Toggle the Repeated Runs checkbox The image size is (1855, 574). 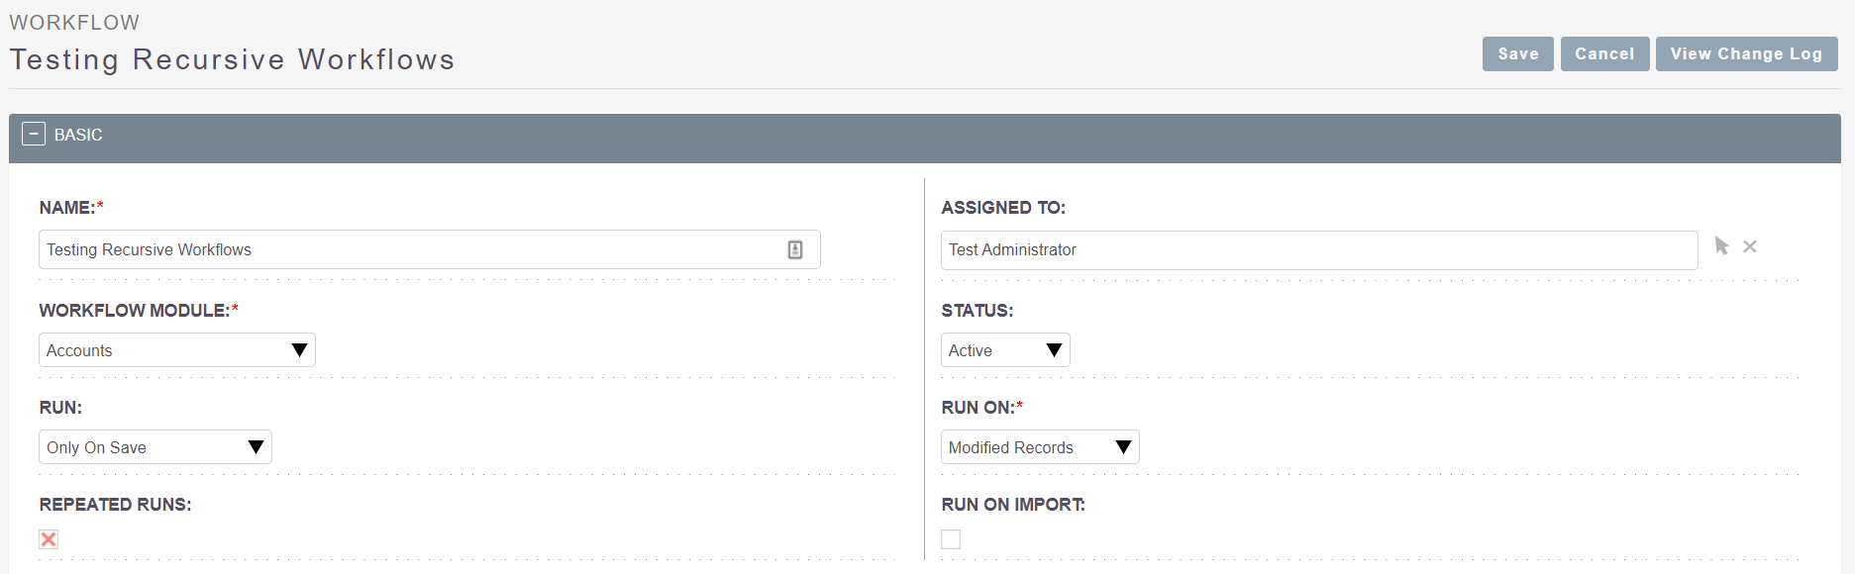point(49,539)
